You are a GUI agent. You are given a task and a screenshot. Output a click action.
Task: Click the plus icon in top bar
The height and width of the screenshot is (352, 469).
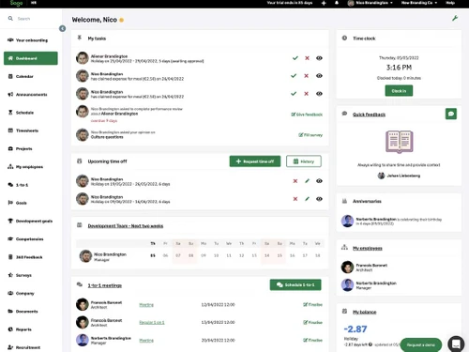click(324, 3)
